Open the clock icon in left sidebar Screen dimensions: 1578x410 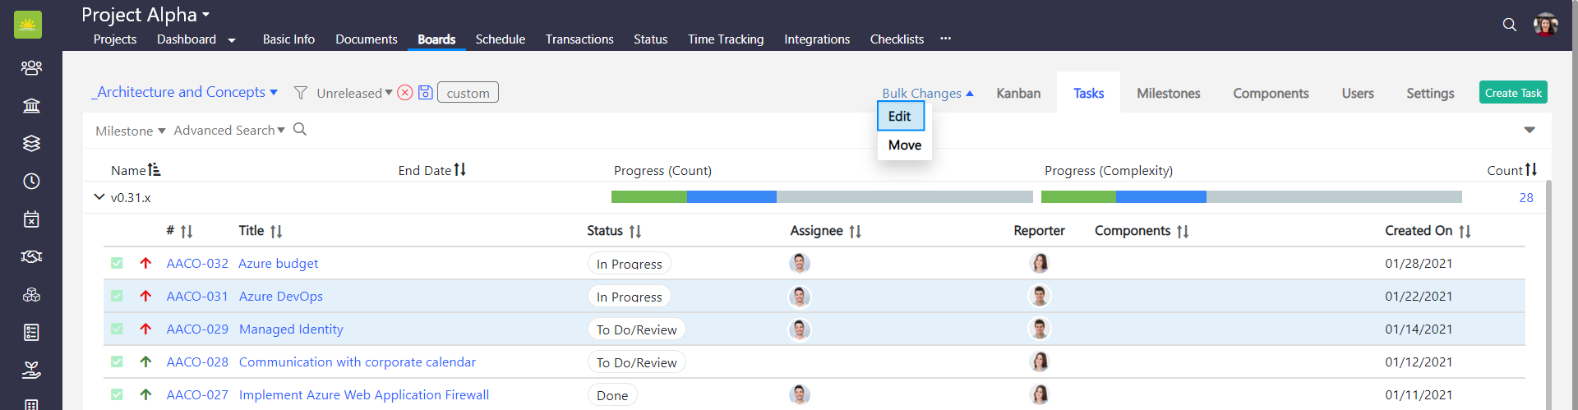pyautogui.click(x=31, y=182)
